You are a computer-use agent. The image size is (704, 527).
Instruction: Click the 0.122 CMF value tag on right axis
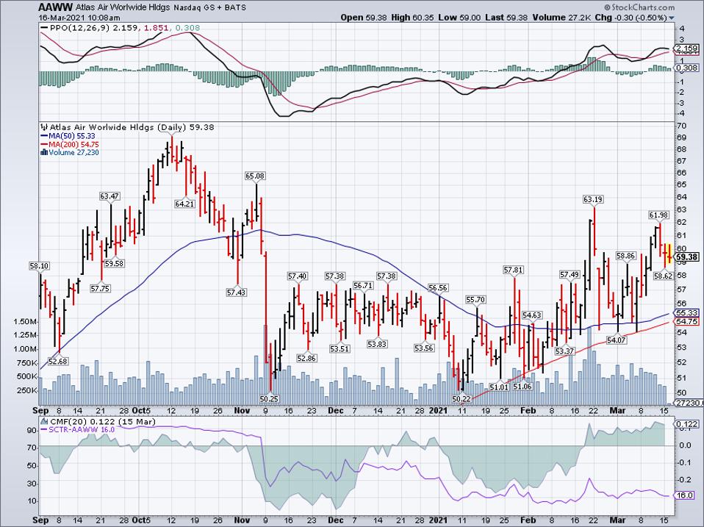[x=687, y=424]
